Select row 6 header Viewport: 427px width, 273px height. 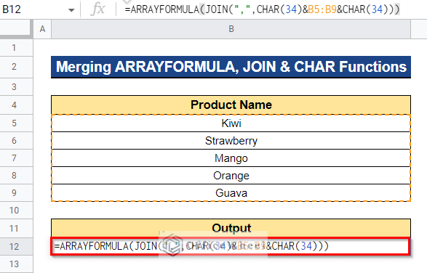[x=16, y=141]
